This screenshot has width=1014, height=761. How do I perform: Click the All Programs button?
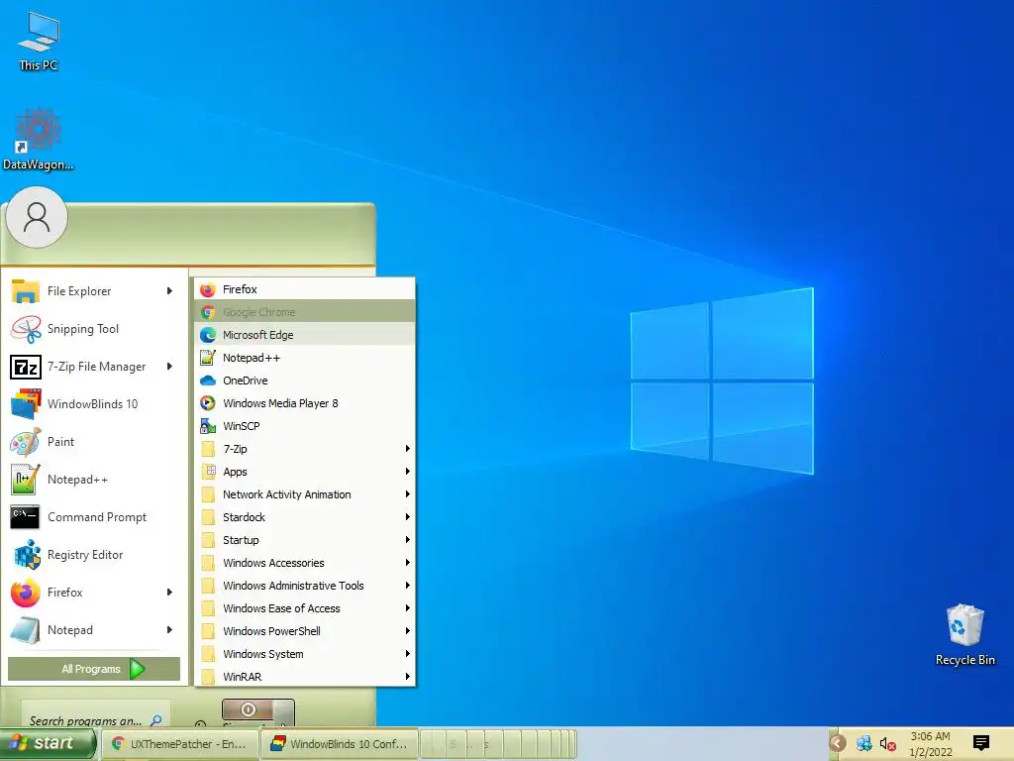[x=94, y=669]
